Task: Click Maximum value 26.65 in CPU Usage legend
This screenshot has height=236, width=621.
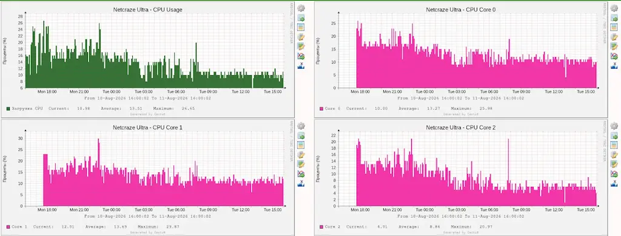Action: [x=188, y=108]
